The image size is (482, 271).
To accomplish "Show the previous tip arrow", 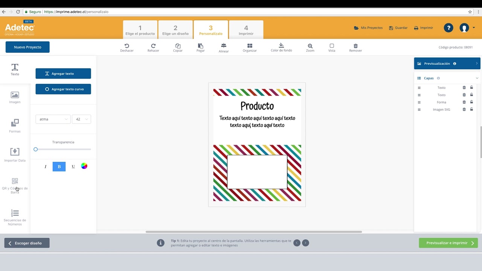I will coord(297,243).
